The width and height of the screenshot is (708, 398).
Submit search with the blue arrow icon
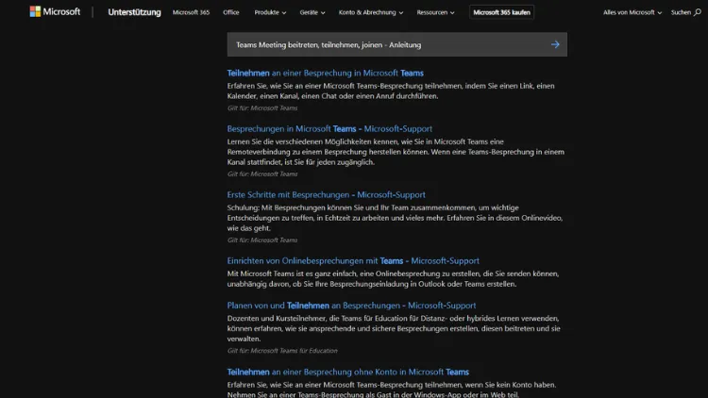555,44
